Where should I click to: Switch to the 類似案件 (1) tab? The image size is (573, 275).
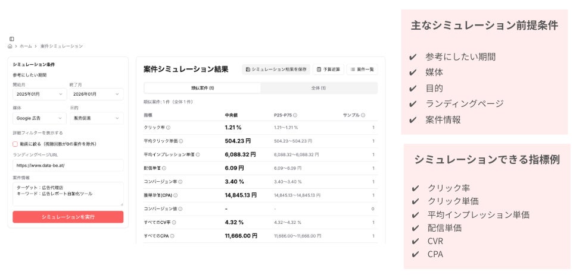tap(203, 88)
